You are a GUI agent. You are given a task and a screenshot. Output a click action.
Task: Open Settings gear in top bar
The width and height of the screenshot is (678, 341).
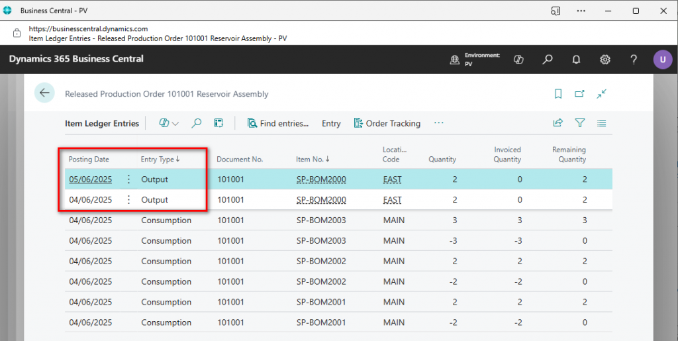(605, 60)
